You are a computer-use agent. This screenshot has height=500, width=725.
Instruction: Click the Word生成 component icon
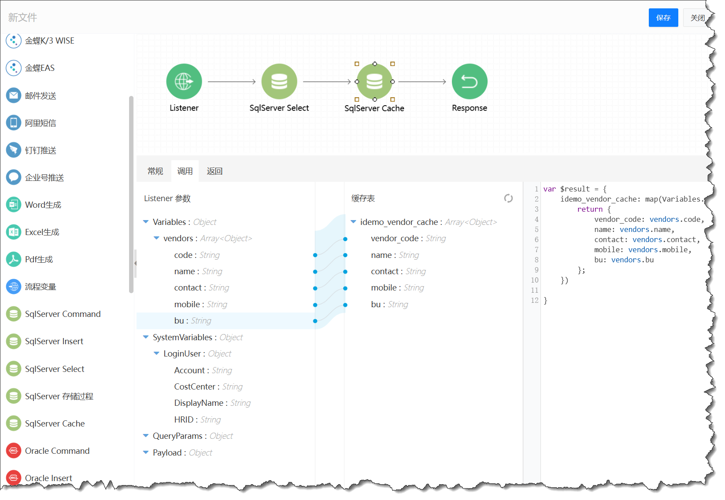point(14,205)
